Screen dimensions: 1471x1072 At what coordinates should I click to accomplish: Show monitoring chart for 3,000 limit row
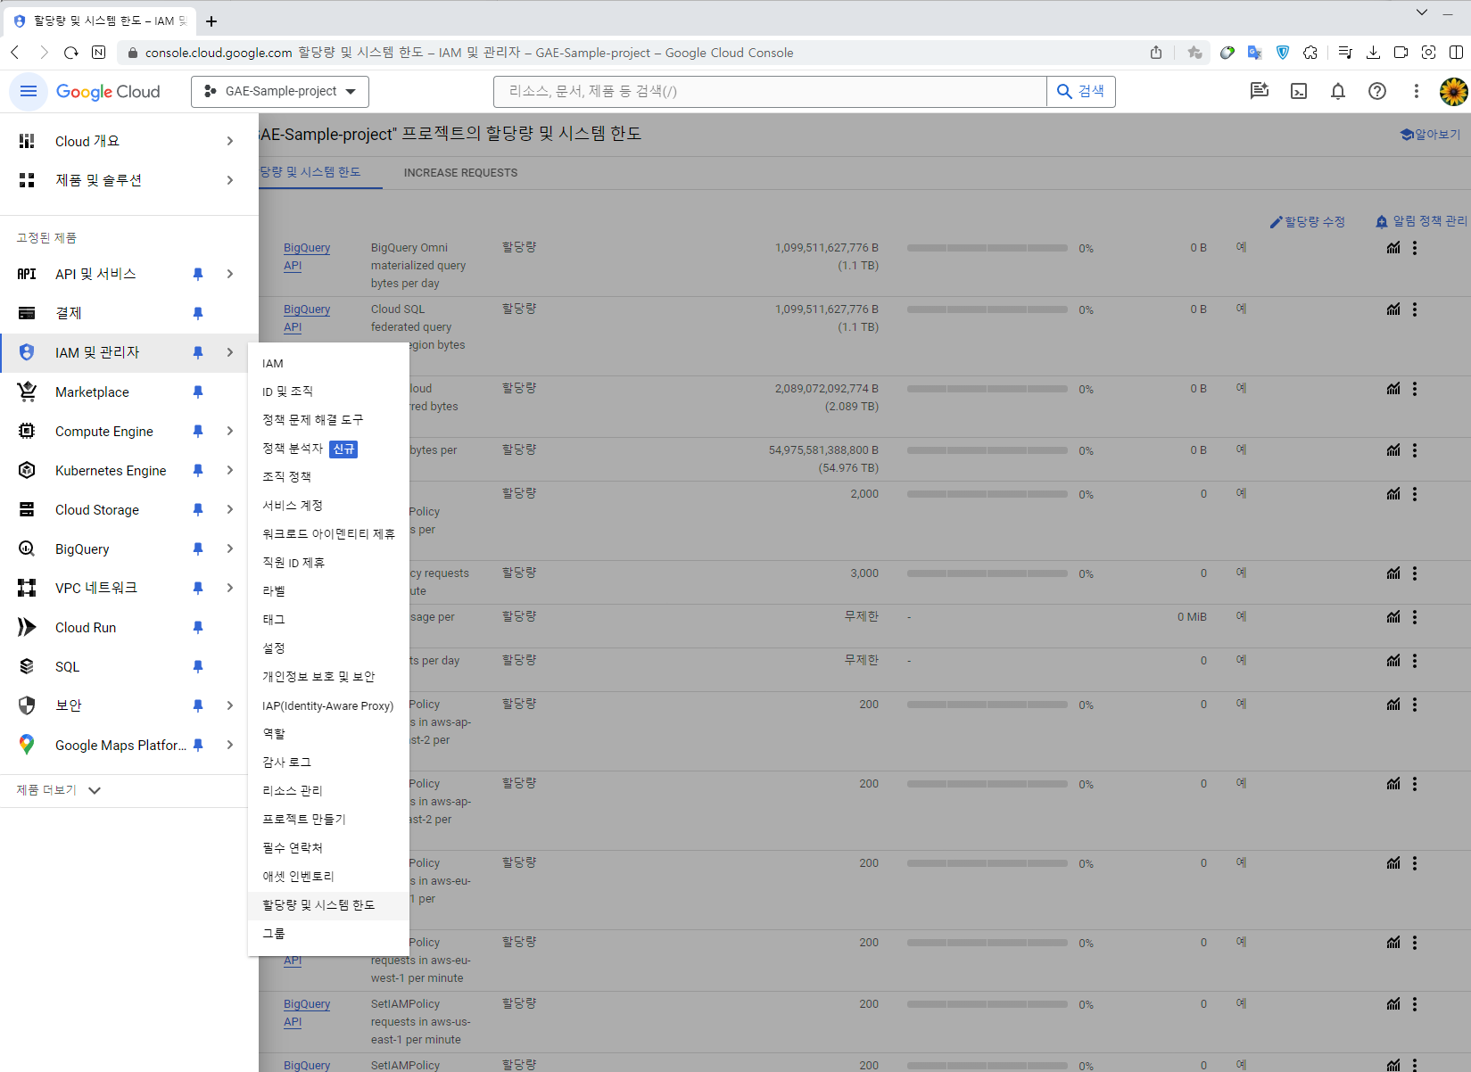click(x=1393, y=573)
